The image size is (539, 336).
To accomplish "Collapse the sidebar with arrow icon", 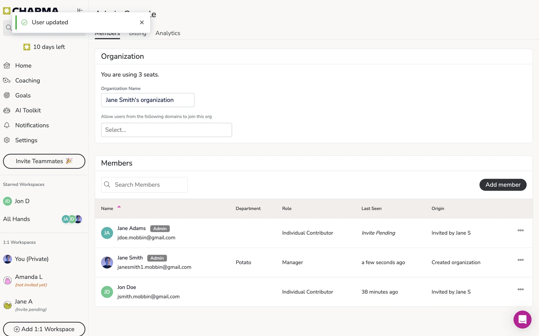I will coord(80,10).
